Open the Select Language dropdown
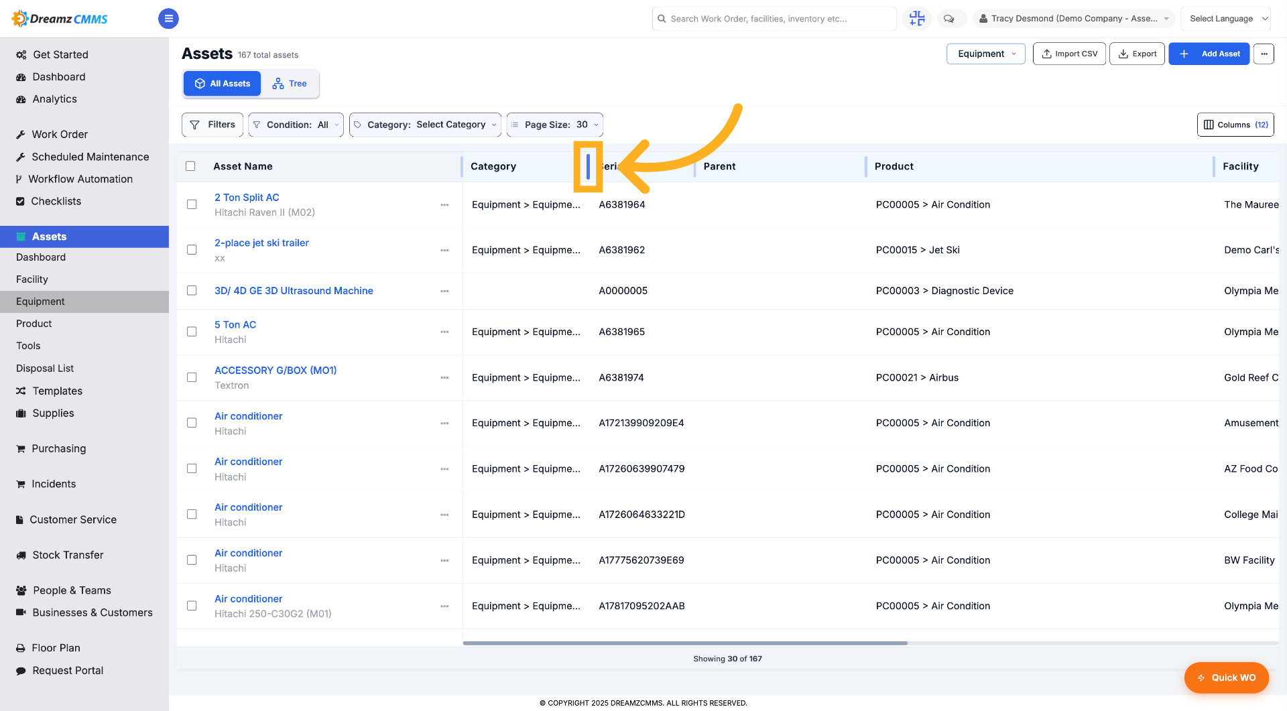The height and width of the screenshot is (711, 1287). click(1226, 19)
